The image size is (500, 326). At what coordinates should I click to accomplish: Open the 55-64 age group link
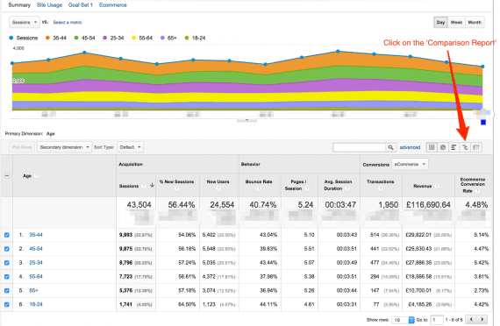pyautogui.click(x=36, y=277)
